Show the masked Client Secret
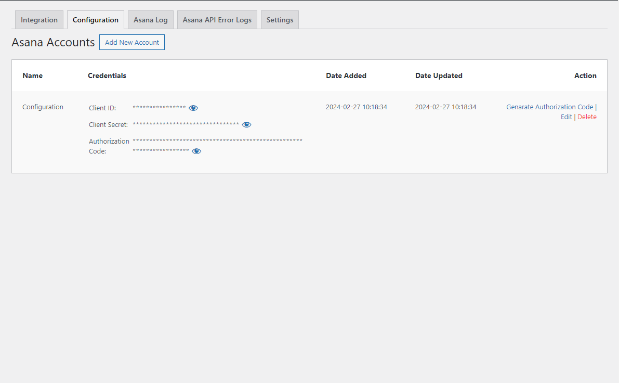The width and height of the screenshot is (619, 383). click(x=246, y=124)
